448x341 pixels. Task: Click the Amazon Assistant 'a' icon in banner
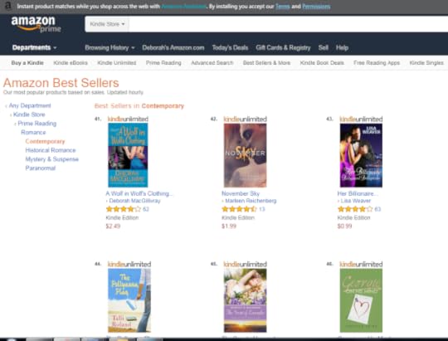pyautogui.click(x=8, y=6)
